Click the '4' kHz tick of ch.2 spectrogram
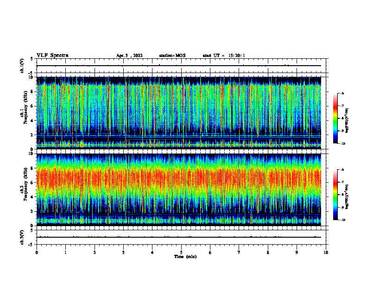Screen dimensions: 367x283 (x=32, y=197)
